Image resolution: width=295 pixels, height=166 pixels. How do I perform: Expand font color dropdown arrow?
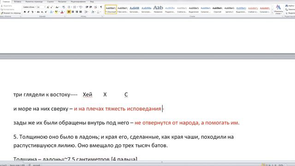[65, 12]
